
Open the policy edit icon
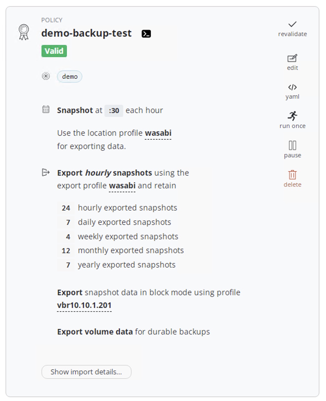(292, 58)
